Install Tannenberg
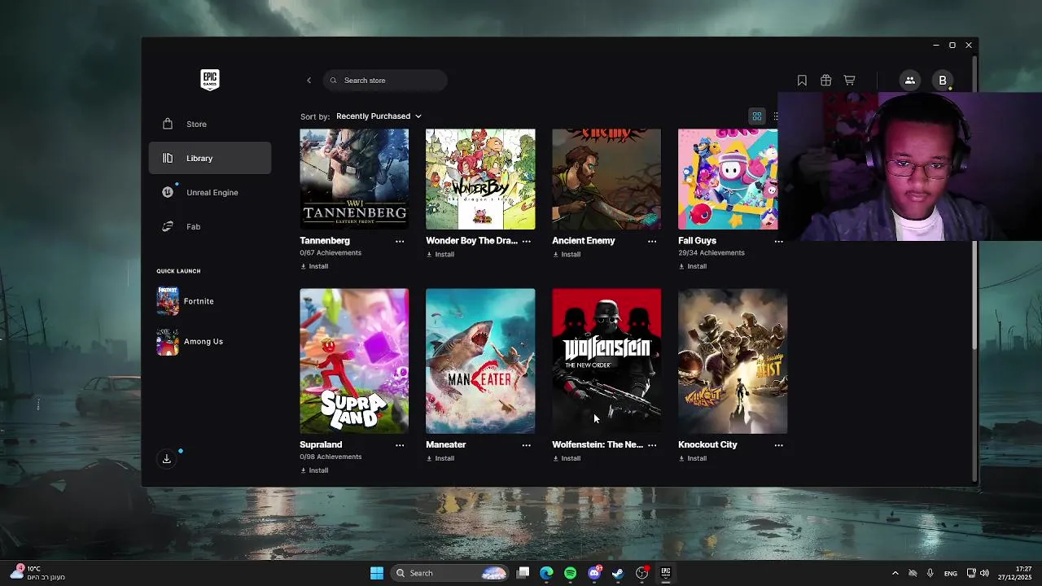 tap(314, 266)
